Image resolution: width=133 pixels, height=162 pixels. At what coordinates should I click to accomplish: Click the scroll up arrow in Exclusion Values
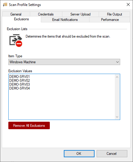[117, 77]
